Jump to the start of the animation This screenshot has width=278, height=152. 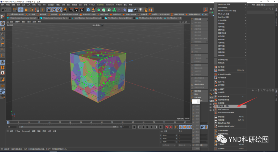(x=134, y=127)
